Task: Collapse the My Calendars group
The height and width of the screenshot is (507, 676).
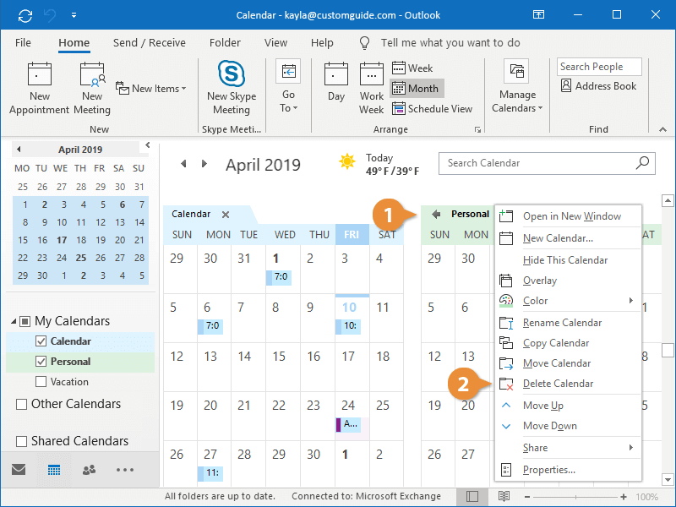Action: [x=14, y=321]
